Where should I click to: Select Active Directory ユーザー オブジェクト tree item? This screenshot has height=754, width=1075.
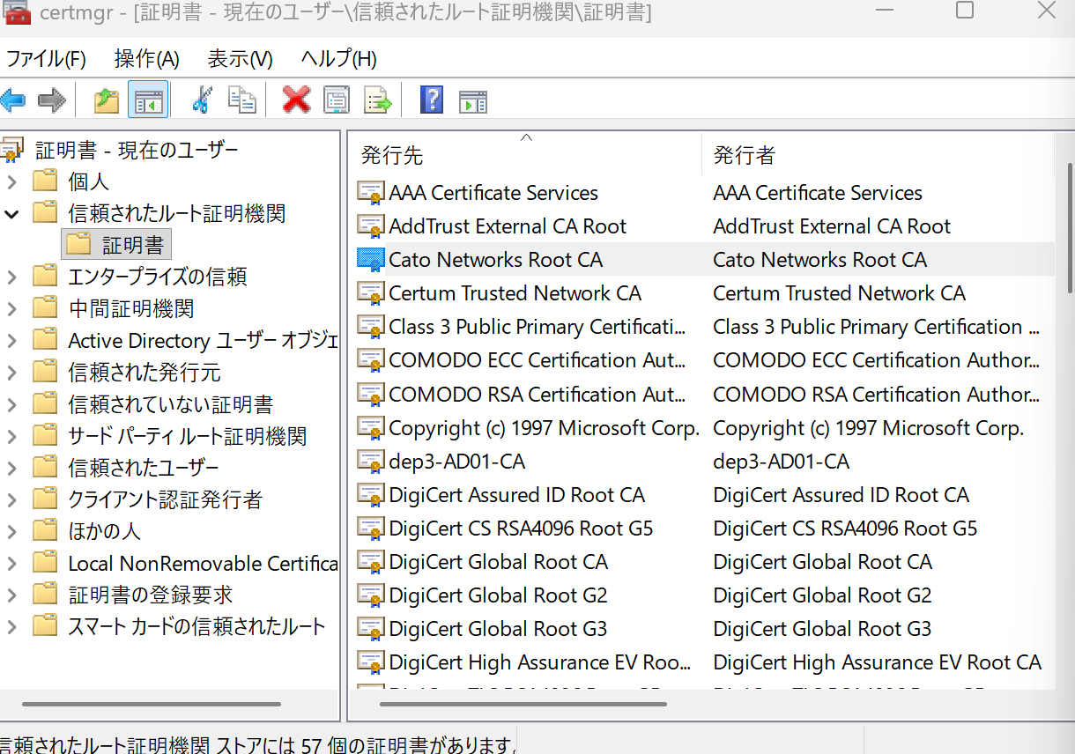click(203, 341)
